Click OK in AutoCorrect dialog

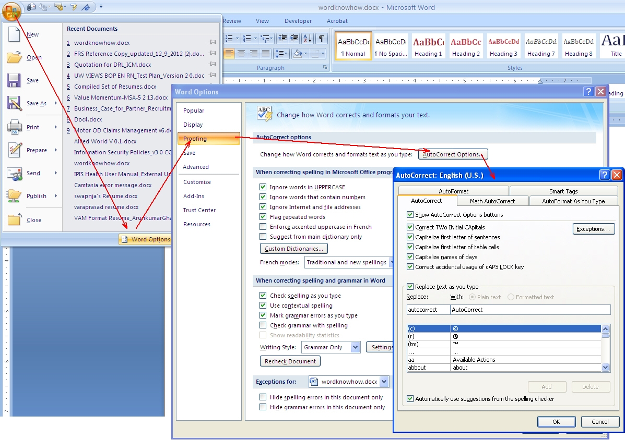click(x=556, y=422)
